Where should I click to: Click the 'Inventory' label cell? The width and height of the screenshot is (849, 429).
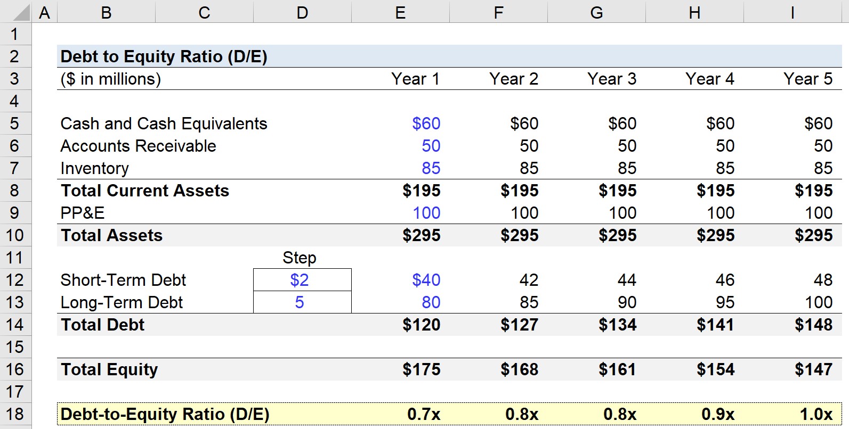(x=94, y=168)
